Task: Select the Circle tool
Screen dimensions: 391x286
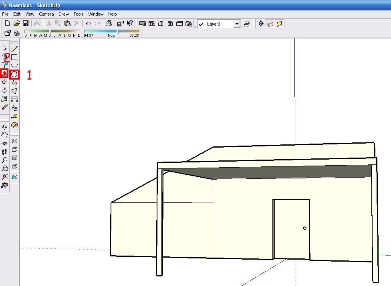Action: (14, 74)
